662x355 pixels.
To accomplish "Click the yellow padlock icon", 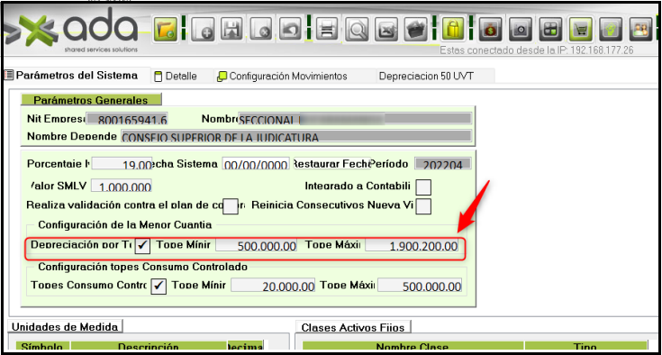I will [452, 29].
